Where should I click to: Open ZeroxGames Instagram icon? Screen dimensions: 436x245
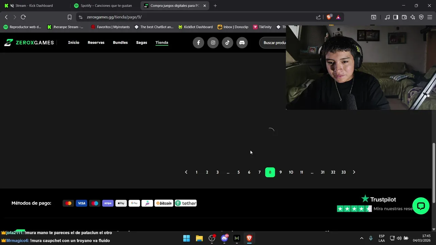[213, 43]
